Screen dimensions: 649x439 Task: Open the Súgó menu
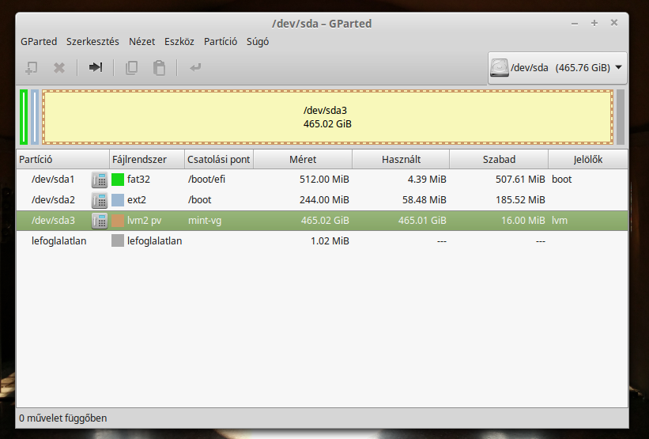pyautogui.click(x=258, y=41)
